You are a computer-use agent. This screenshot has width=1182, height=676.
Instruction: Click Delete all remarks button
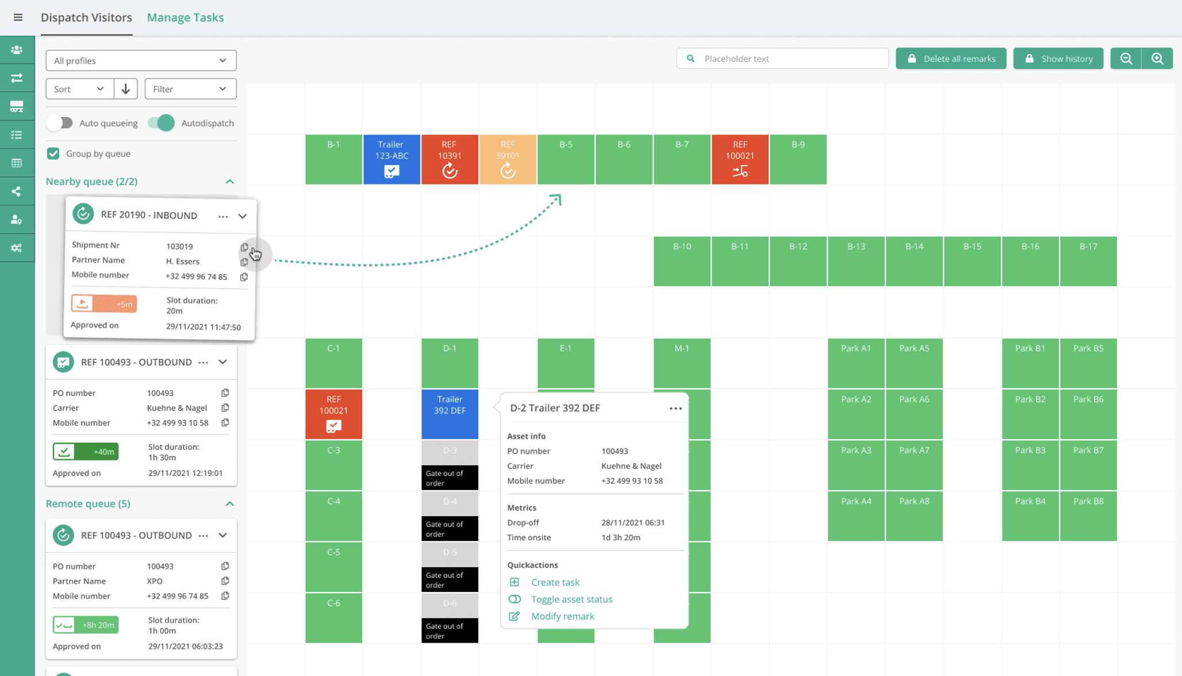pyautogui.click(x=951, y=59)
